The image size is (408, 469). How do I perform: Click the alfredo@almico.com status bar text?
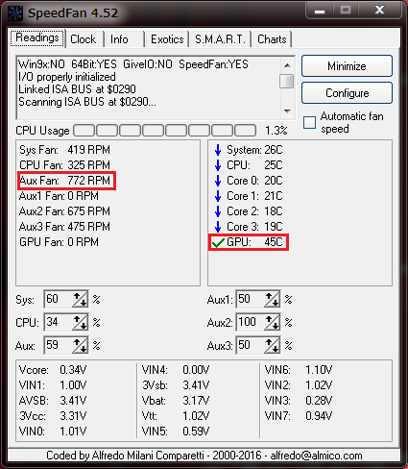316,456
